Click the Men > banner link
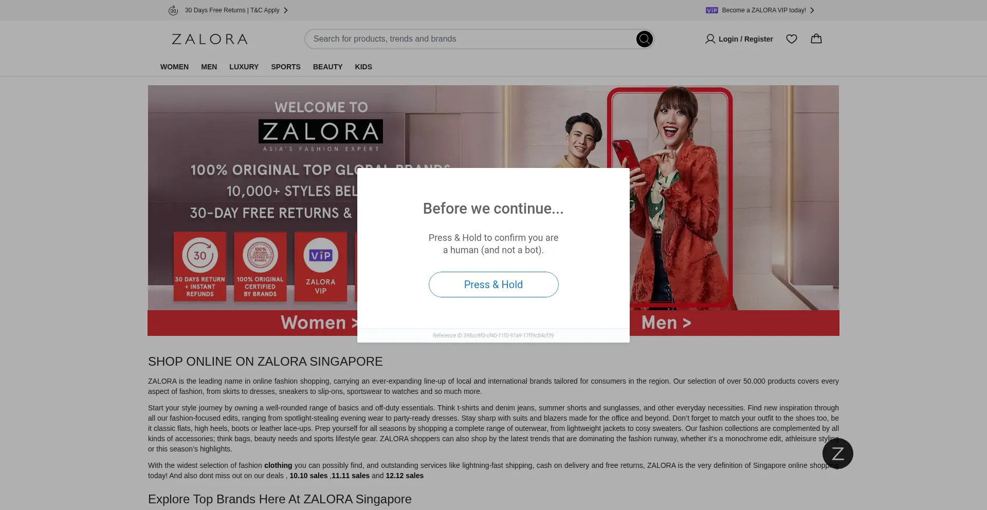987x510 pixels. pos(666,323)
